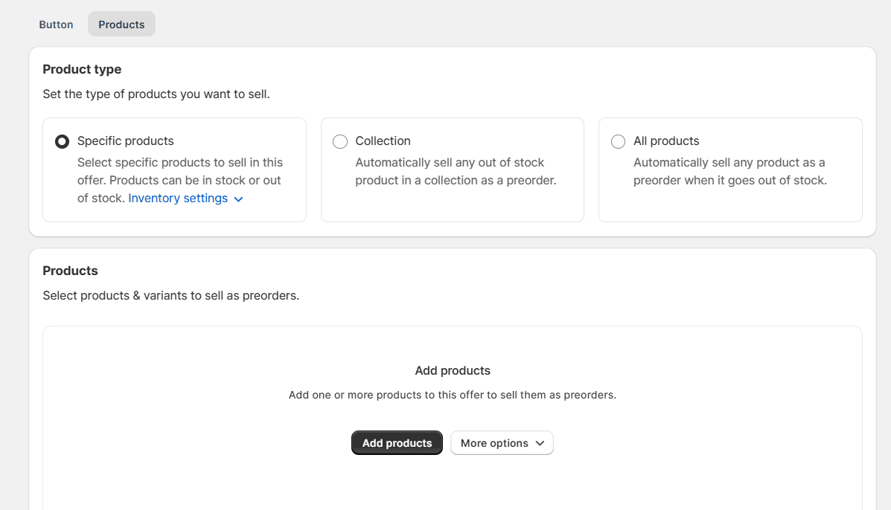Collapse the More options menu

pos(502,442)
